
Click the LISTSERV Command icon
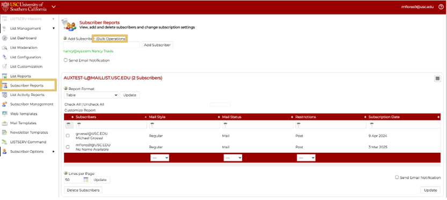pos(4,142)
